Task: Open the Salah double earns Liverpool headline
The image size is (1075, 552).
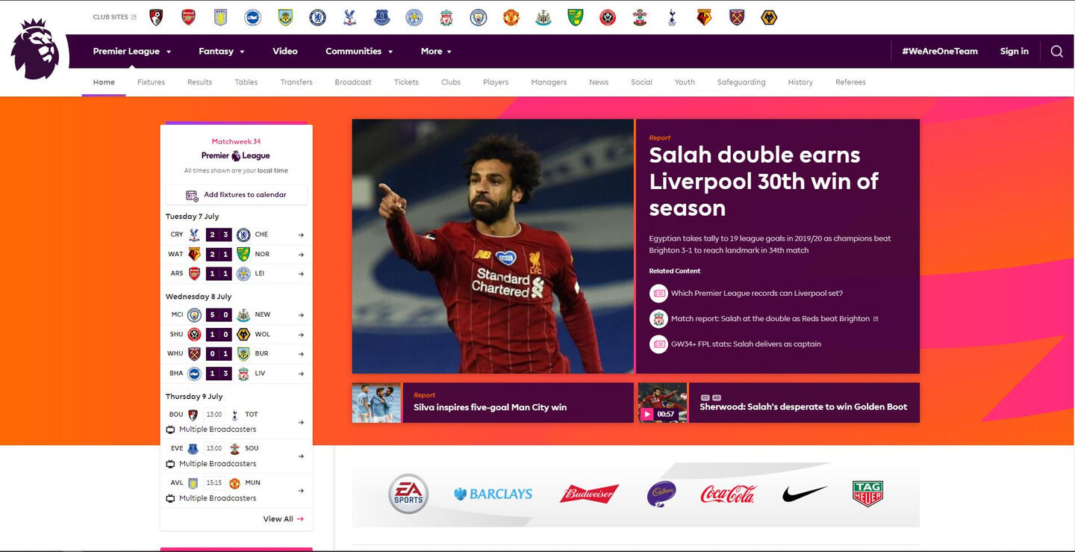Action: coord(764,182)
